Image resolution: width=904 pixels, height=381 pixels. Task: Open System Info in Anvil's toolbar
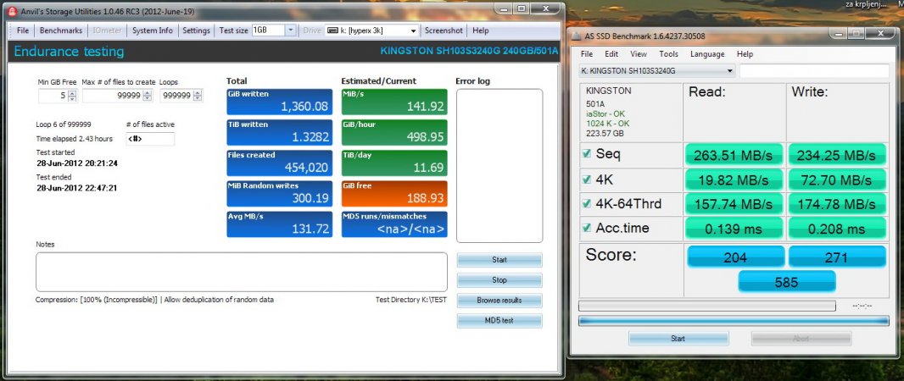click(152, 30)
